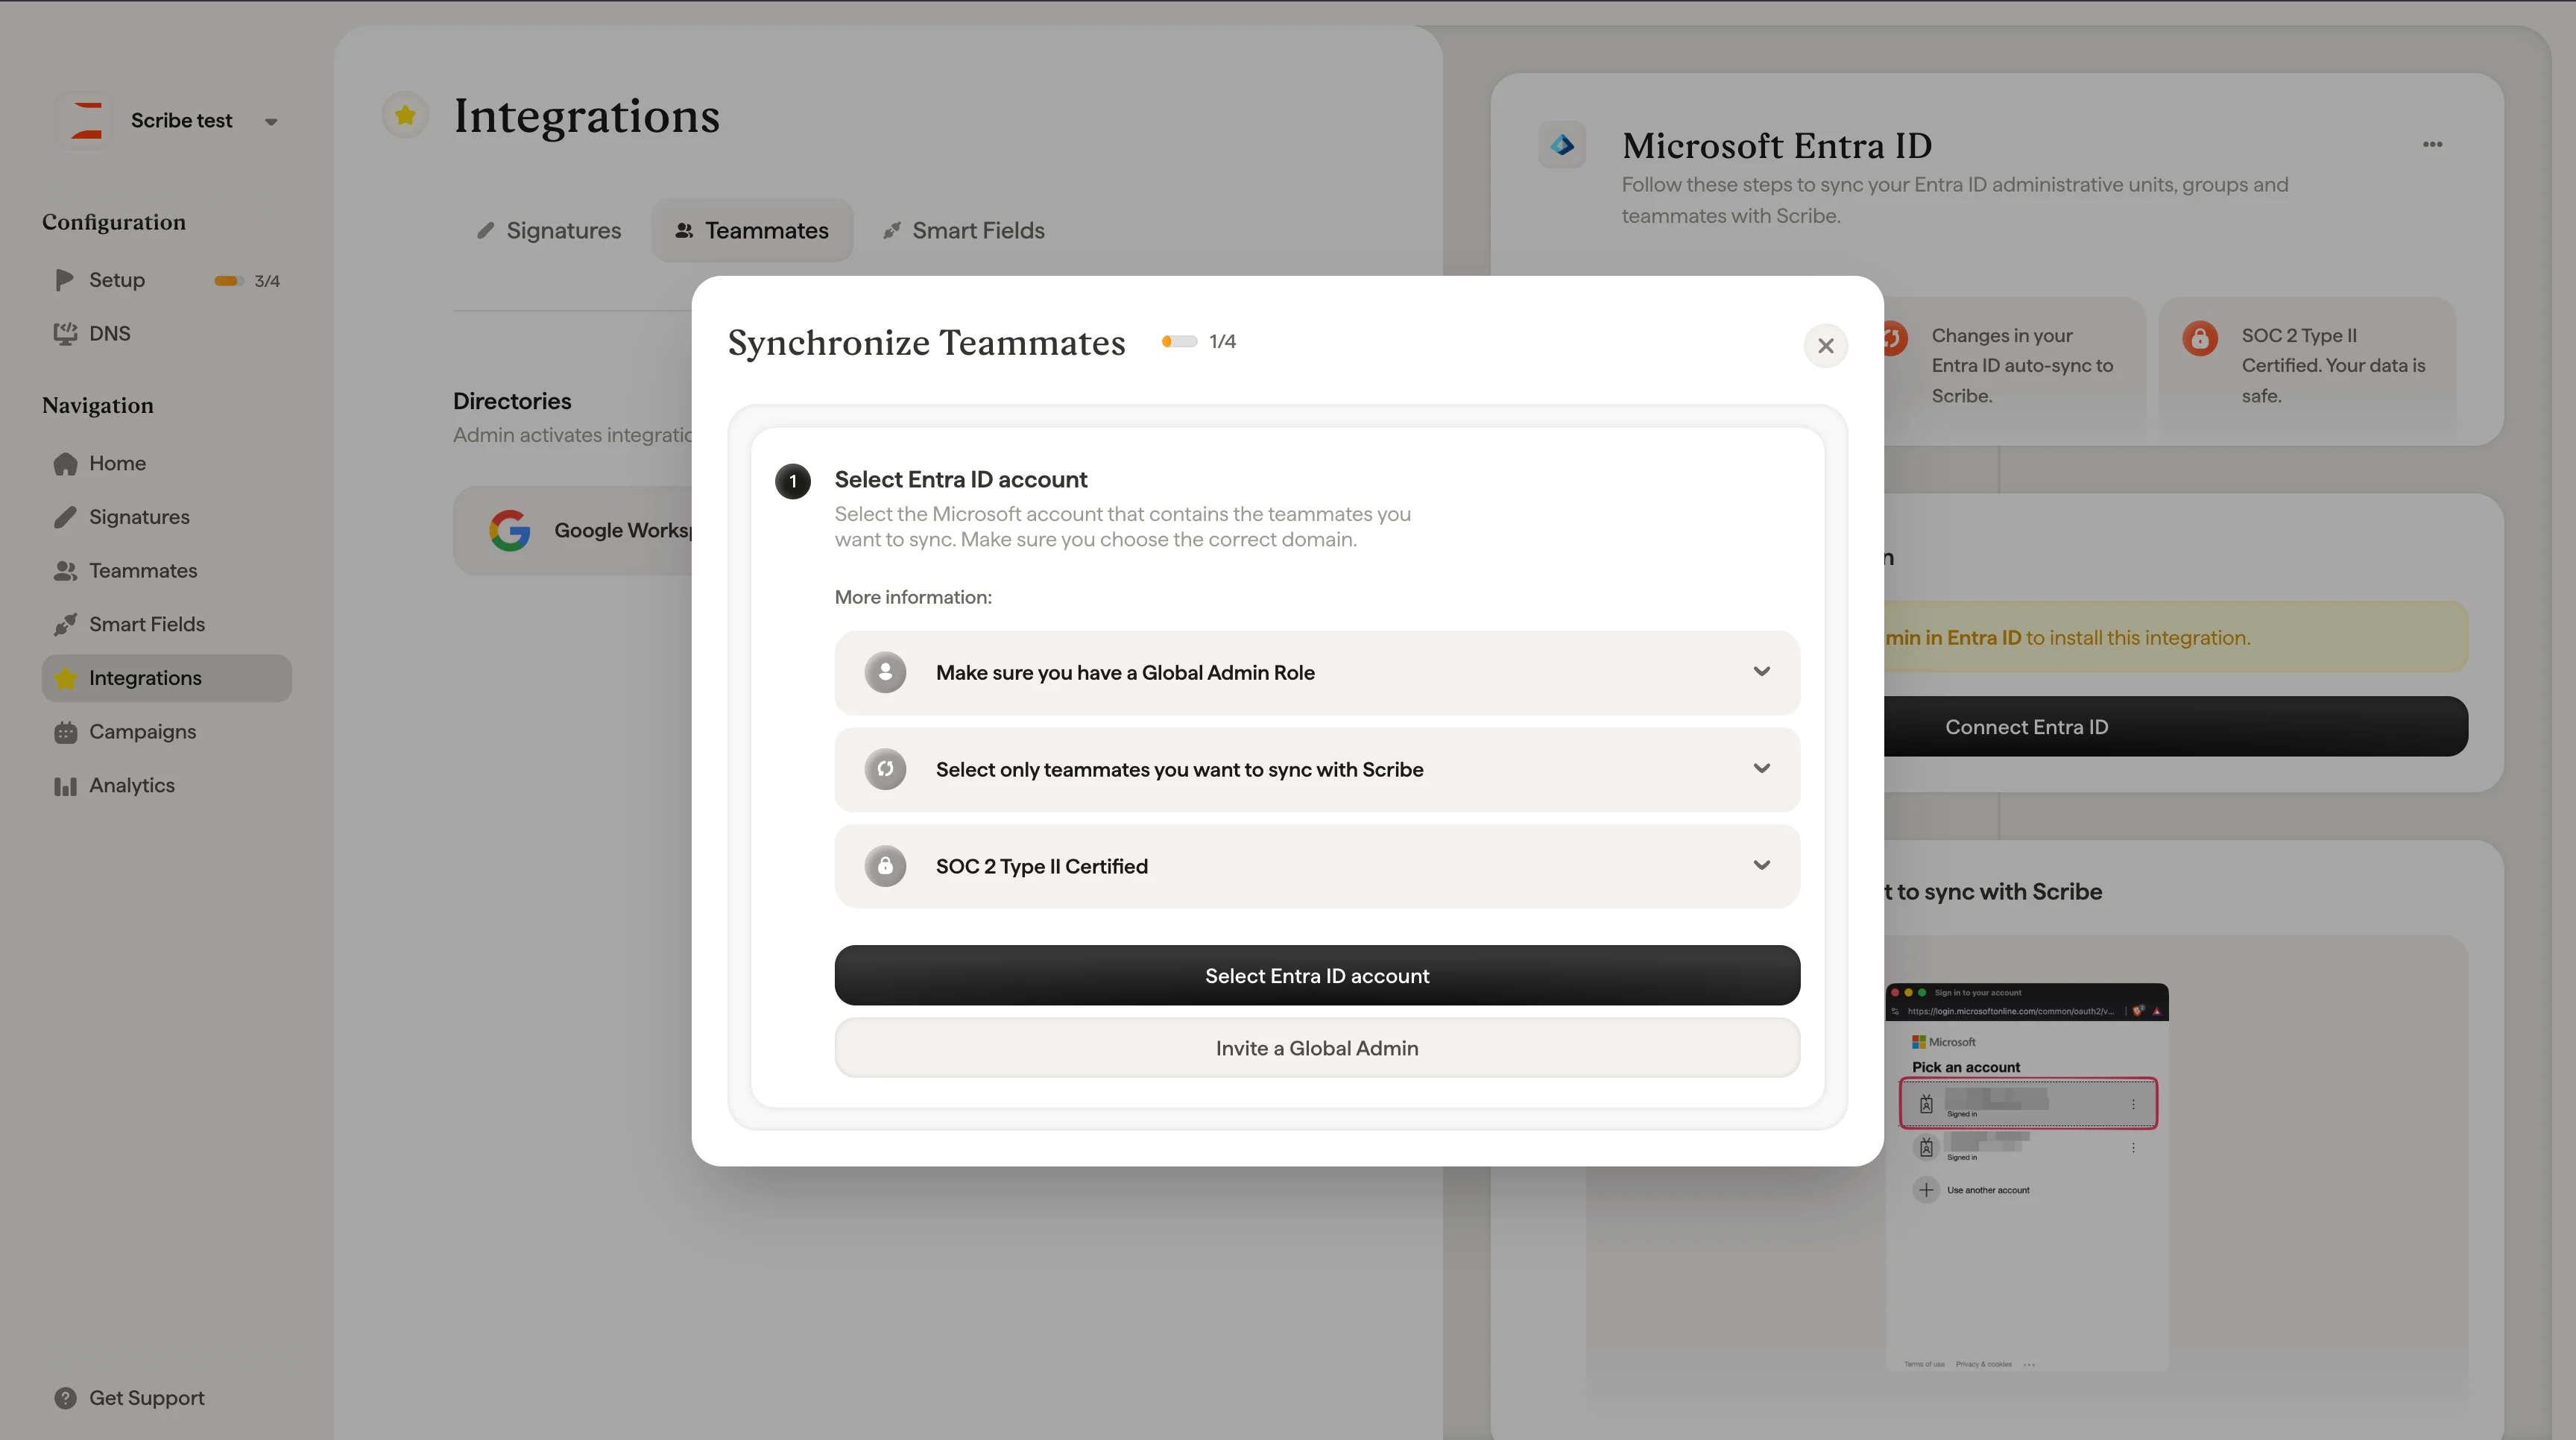
Task: Click the Global Admin Role person icon
Action: pos(885,672)
